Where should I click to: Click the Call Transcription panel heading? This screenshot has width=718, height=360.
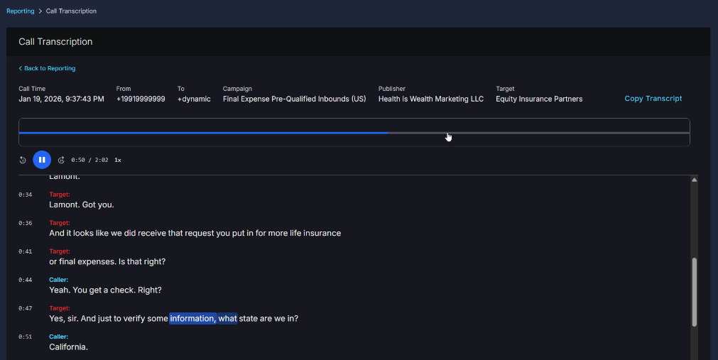coord(55,42)
